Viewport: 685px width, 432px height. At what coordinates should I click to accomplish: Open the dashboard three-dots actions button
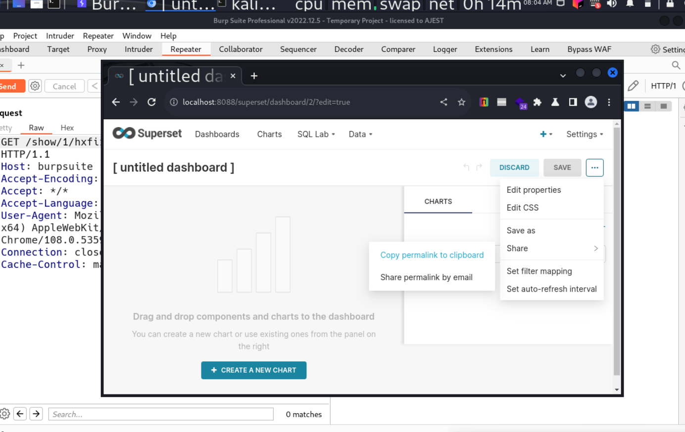point(594,168)
